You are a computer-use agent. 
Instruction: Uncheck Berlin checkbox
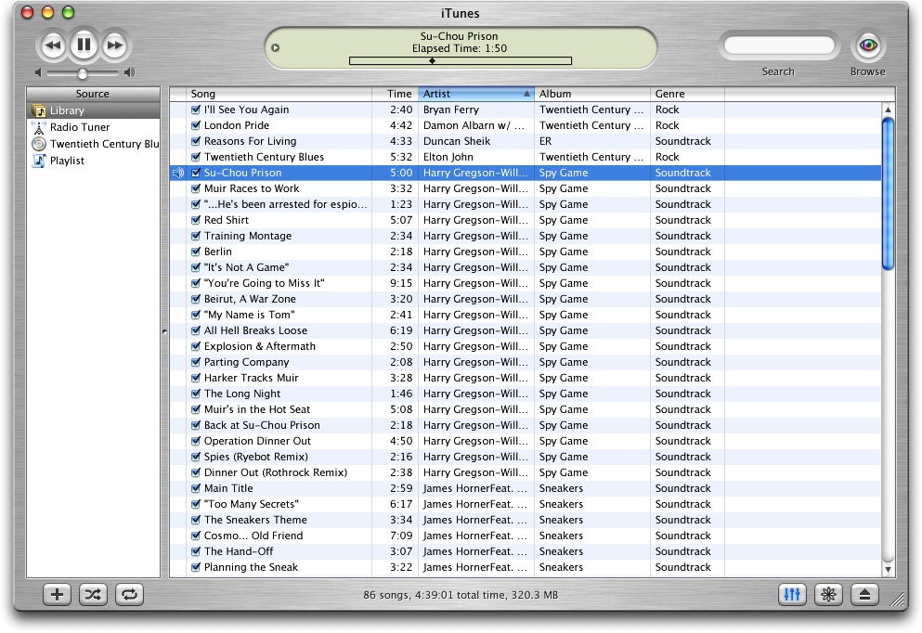[x=196, y=252]
